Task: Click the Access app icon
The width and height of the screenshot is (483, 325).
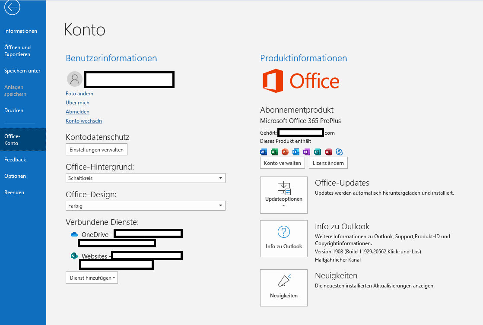Action: coord(328,152)
